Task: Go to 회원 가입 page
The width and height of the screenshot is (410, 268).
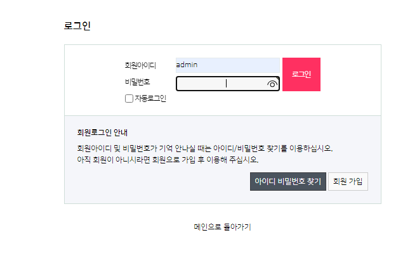Action: click(x=348, y=181)
